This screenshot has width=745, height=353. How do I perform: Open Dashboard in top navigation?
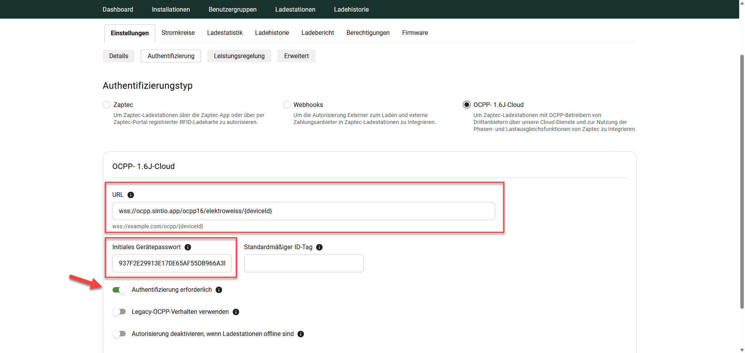(118, 9)
